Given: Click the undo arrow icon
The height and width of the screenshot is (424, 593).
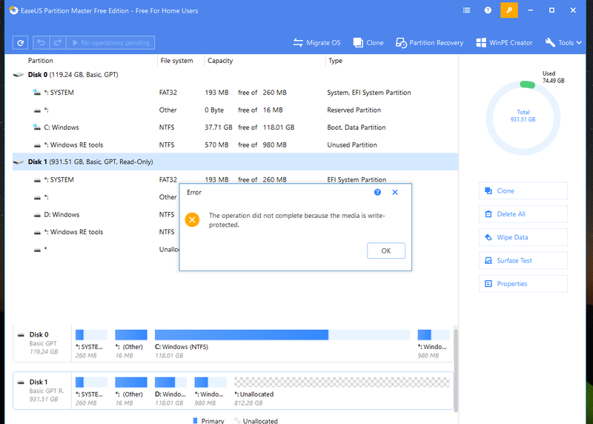Looking at the screenshot, I should pyautogui.click(x=41, y=43).
